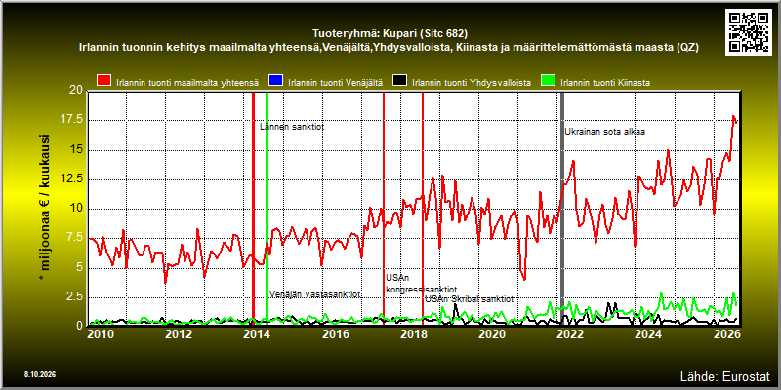Screen dimensions: 781x390
Task: Select legend label 'Irlannin tuonti Kiinasta'
Action: pos(605,83)
